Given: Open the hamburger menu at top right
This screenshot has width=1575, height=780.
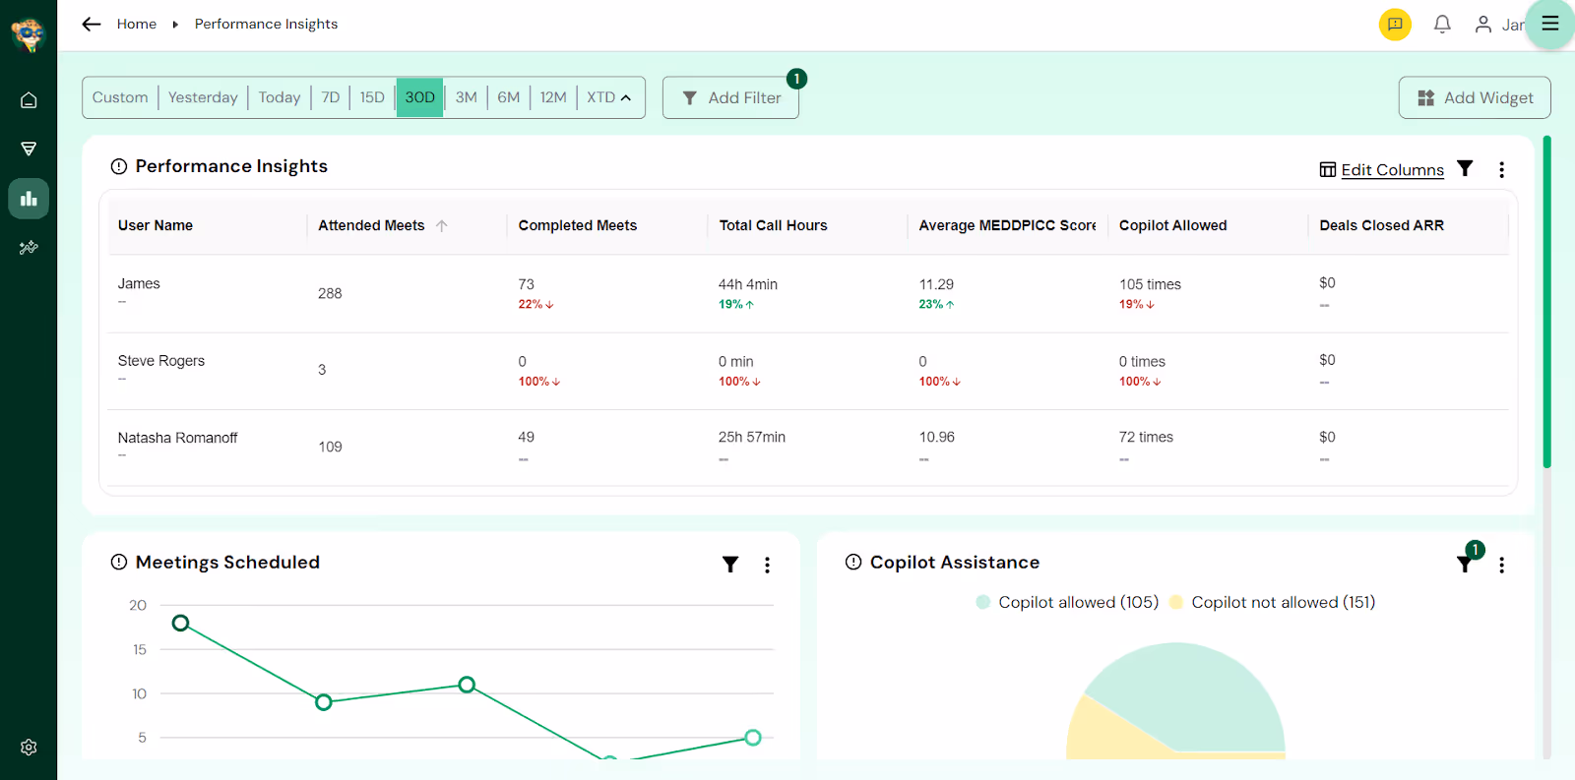Looking at the screenshot, I should pos(1550,24).
